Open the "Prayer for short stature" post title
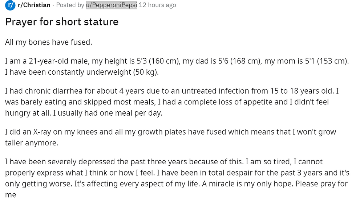Viewport: 356px width, 202px height. tap(62, 22)
